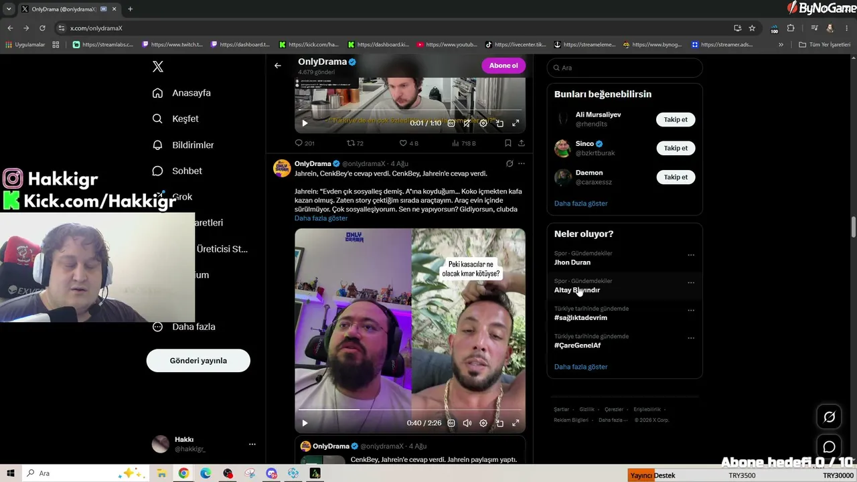Mute the 0:40 video volume
This screenshot has height=482, width=857.
tap(467, 423)
